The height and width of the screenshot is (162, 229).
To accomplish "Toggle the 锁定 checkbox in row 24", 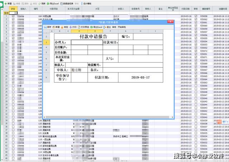I will (x=13, y=89).
